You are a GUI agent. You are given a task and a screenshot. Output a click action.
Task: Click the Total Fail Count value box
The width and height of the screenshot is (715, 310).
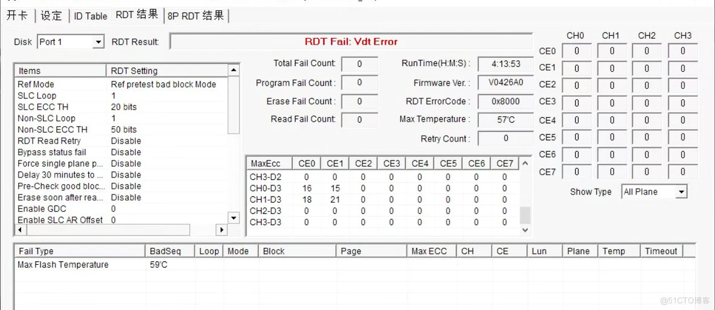pos(359,64)
